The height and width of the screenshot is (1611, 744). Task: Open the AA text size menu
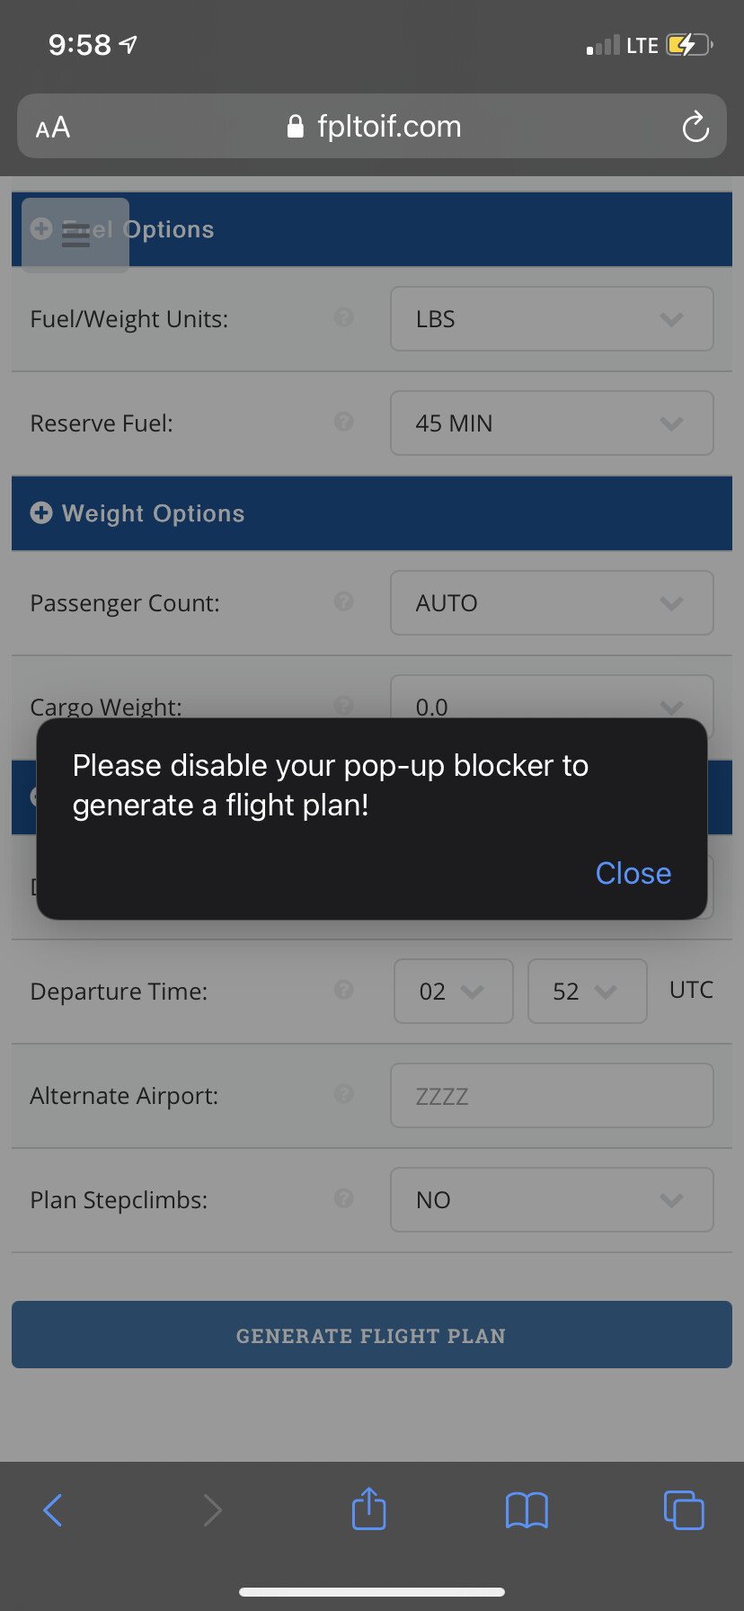click(x=53, y=128)
